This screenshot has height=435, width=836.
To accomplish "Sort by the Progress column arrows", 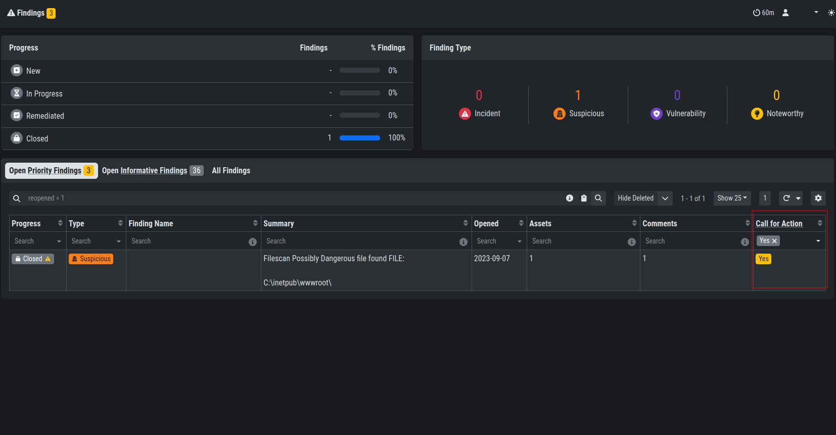I will tap(60, 223).
